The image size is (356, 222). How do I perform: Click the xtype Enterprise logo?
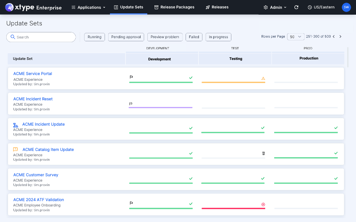(x=33, y=7)
